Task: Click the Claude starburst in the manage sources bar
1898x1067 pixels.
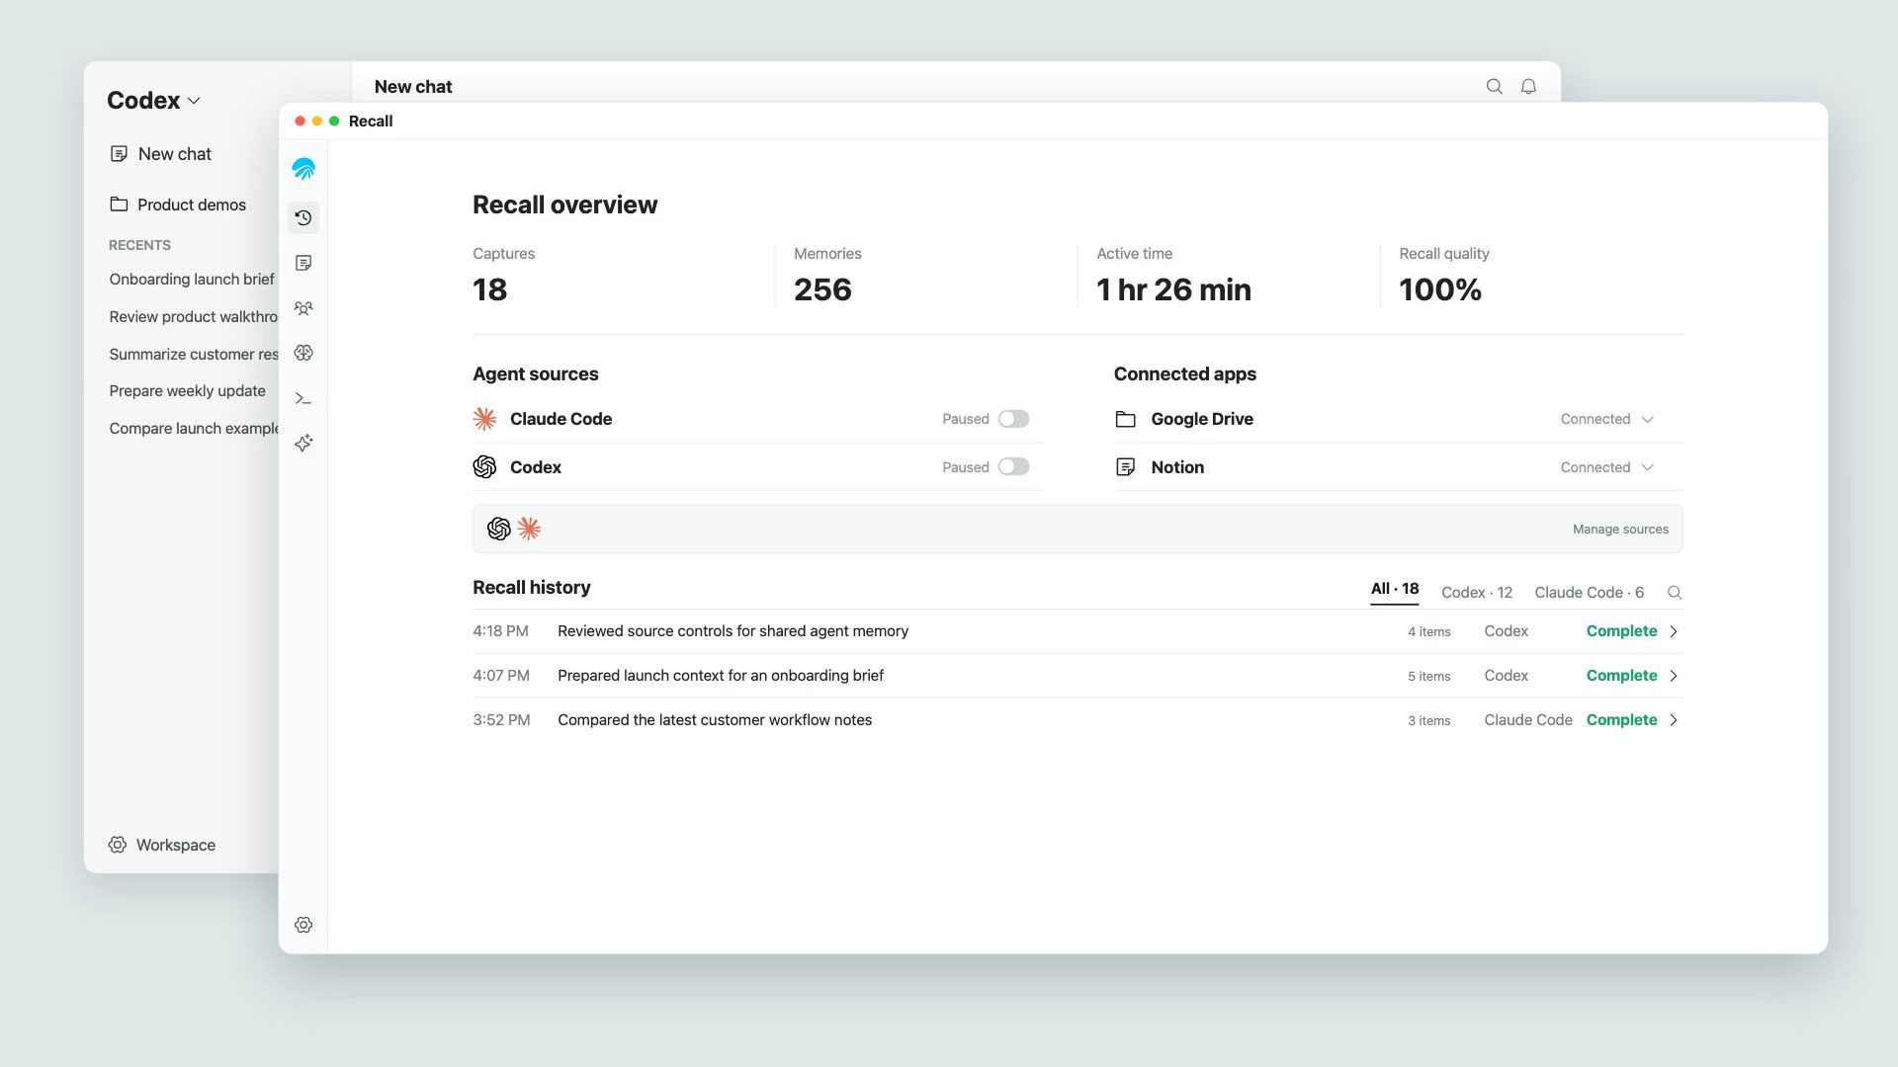Action: tap(529, 529)
